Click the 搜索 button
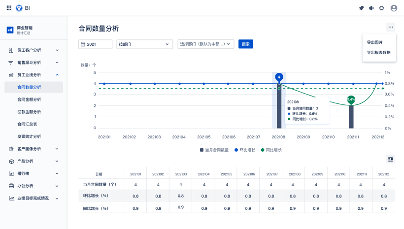 [x=245, y=44]
